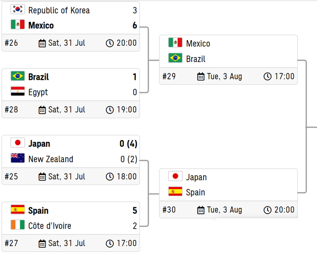Open the Brazil team name in match #28
This screenshot has width=317, height=258.
(39, 77)
